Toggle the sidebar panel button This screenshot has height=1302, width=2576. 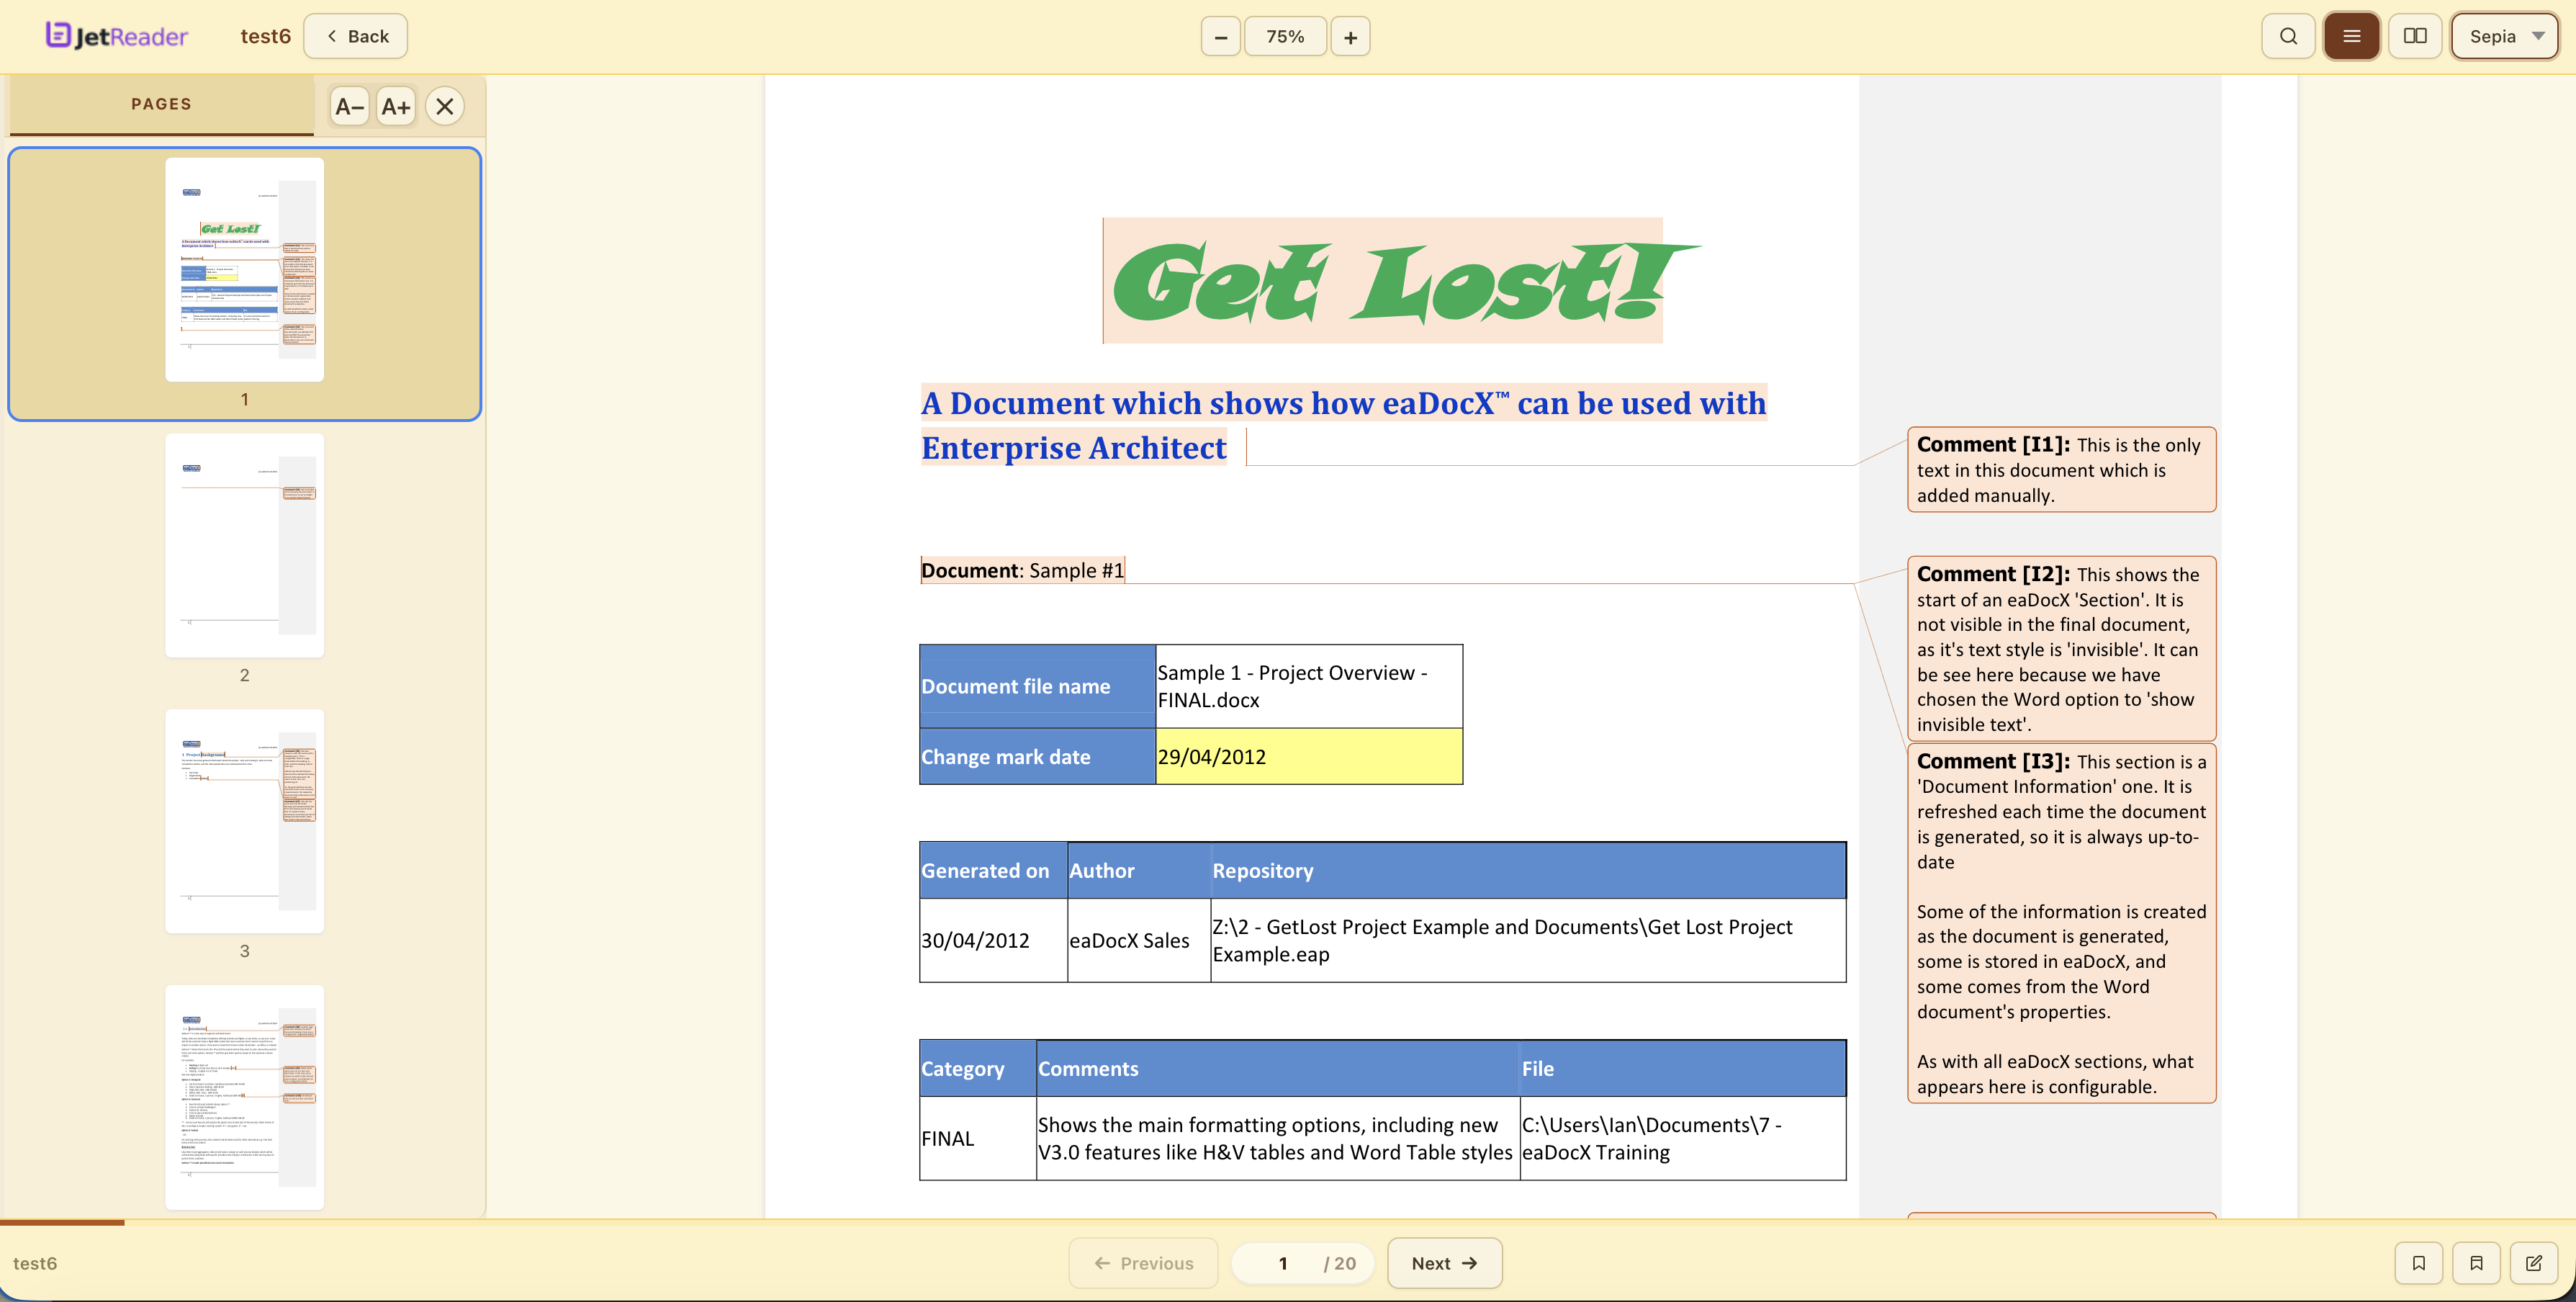click(2351, 36)
